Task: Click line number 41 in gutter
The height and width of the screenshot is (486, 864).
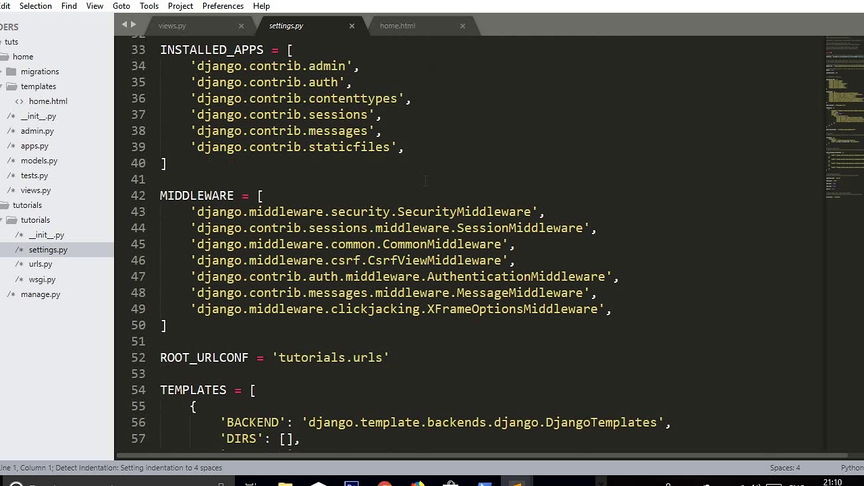Action: 138,180
